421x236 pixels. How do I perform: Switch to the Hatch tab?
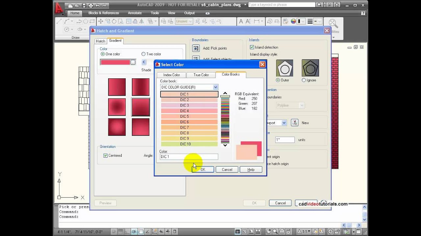[100, 41]
